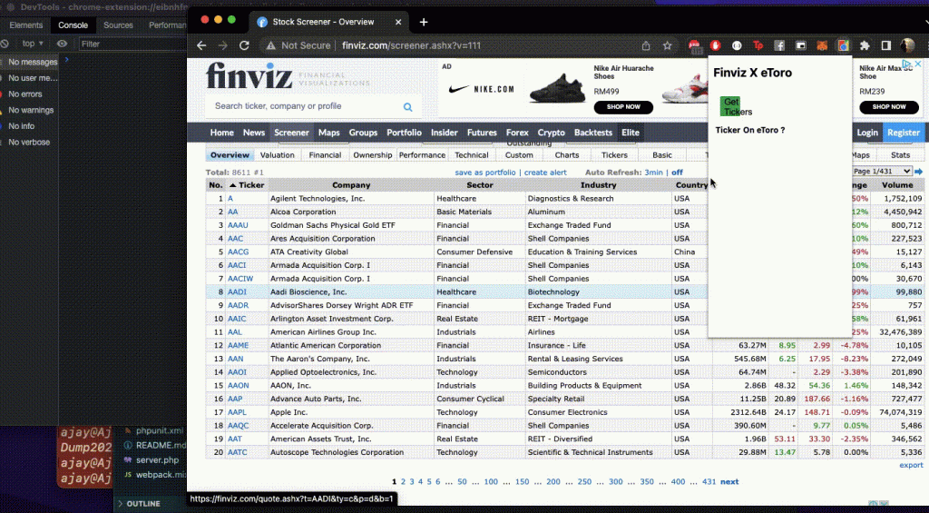
Task: Click the search ticker input field
Action: [299, 106]
